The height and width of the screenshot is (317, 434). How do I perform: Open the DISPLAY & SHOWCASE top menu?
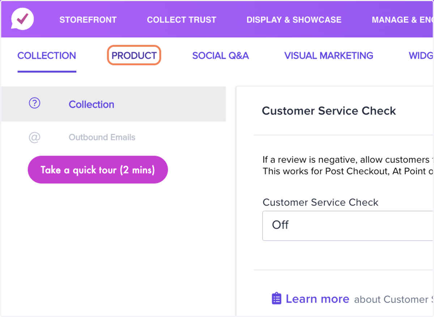point(294,20)
